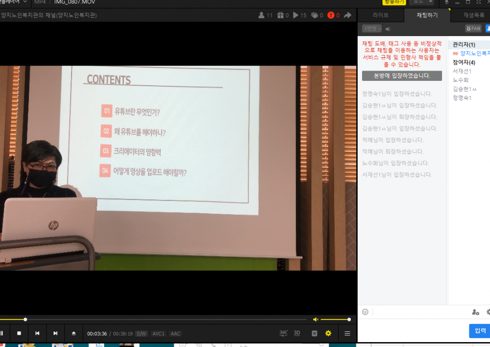Select participant 정명숙1

[462, 98]
